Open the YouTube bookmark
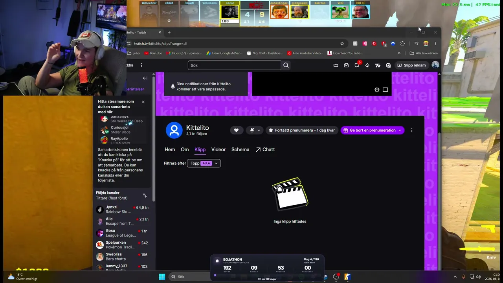The width and height of the screenshot is (503, 283). coord(153,53)
